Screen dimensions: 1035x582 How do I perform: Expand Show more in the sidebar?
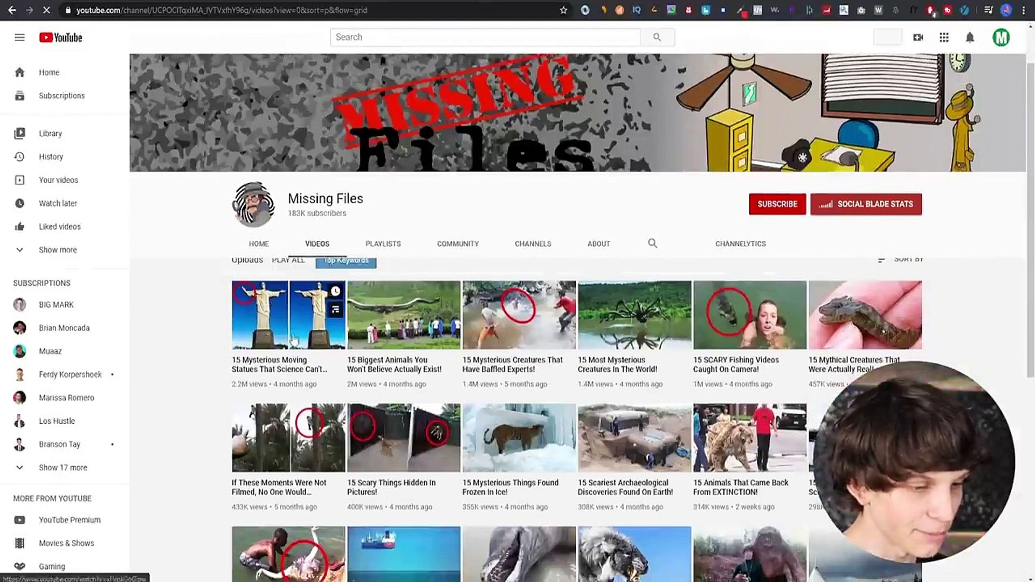pos(58,250)
